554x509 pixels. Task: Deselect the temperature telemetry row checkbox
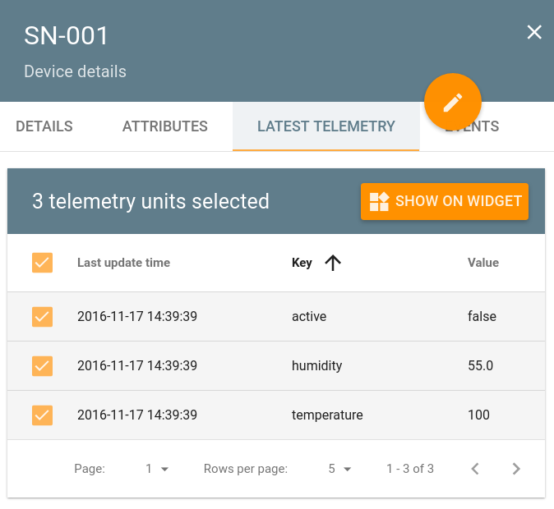[42, 415]
